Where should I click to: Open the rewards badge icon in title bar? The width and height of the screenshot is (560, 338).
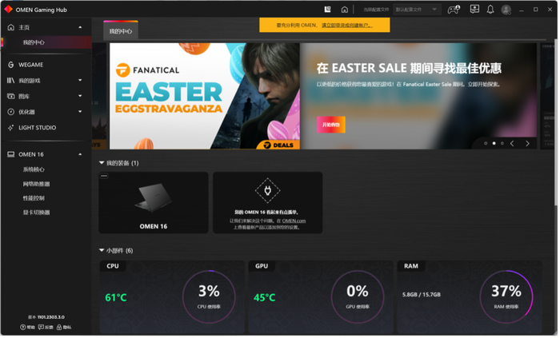point(474,10)
